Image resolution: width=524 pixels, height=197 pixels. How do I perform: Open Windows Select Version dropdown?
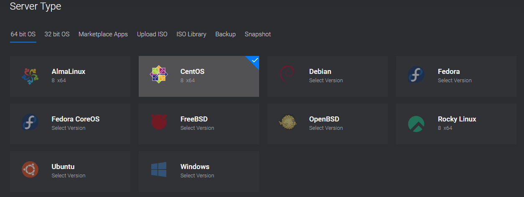click(x=197, y=176)
